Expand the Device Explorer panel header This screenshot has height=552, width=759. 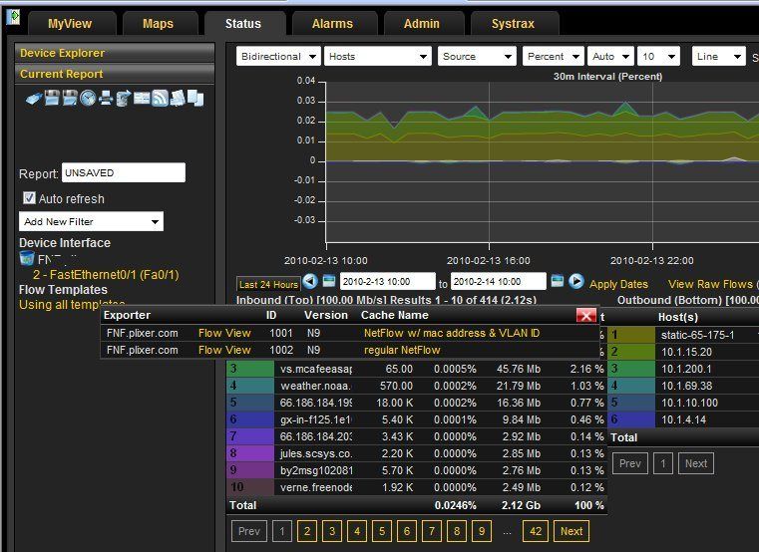(x=115, y=53)
